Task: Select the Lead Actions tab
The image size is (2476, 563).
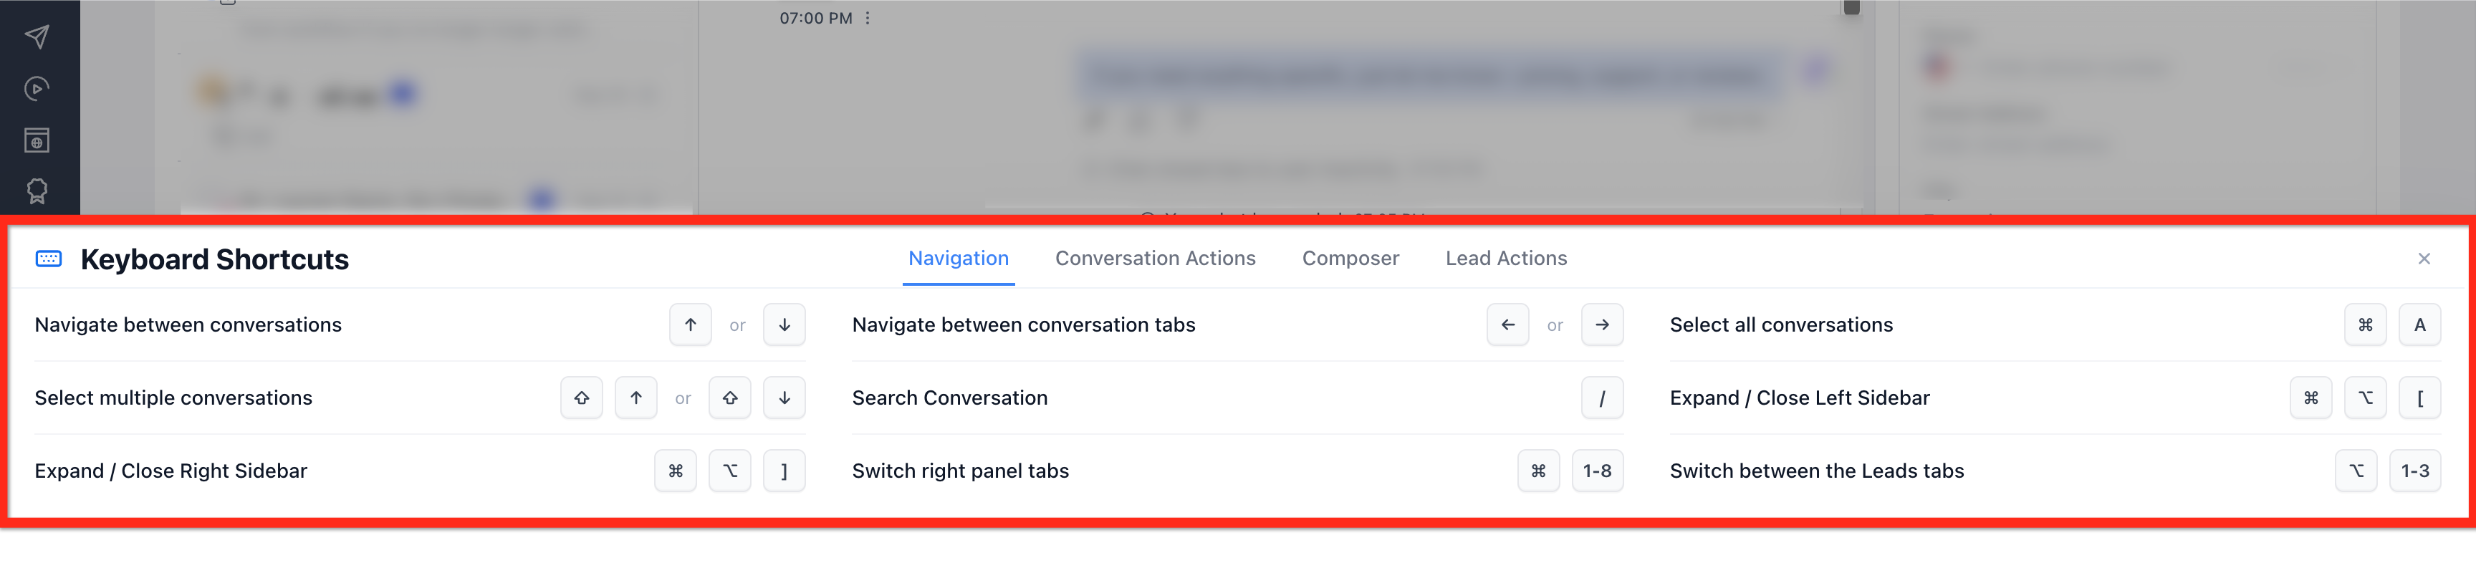Action: click(x=1506, y=259)
